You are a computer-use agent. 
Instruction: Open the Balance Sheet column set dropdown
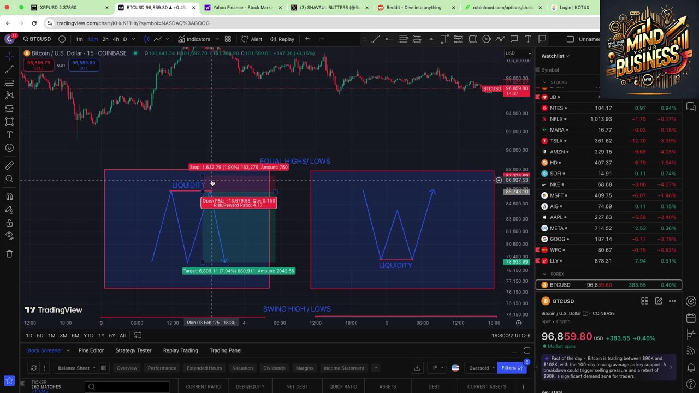(76, 368)
